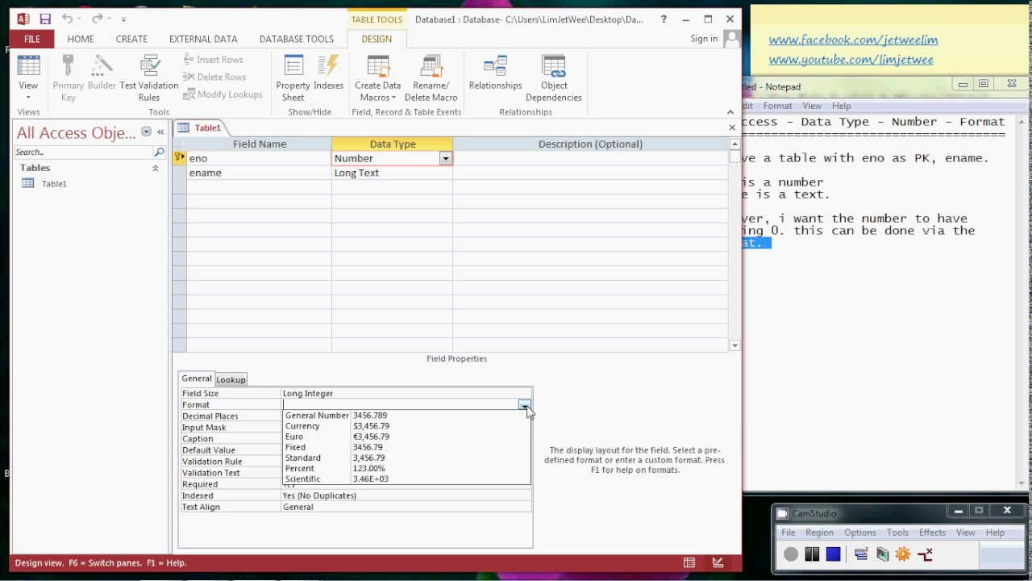Click Test Validation Rules
1032x581 pixels.
(x=149, y=78)
